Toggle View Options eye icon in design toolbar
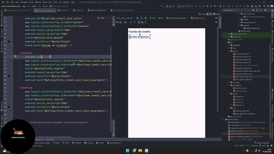 pyautogui.click(x=117, y=22)
